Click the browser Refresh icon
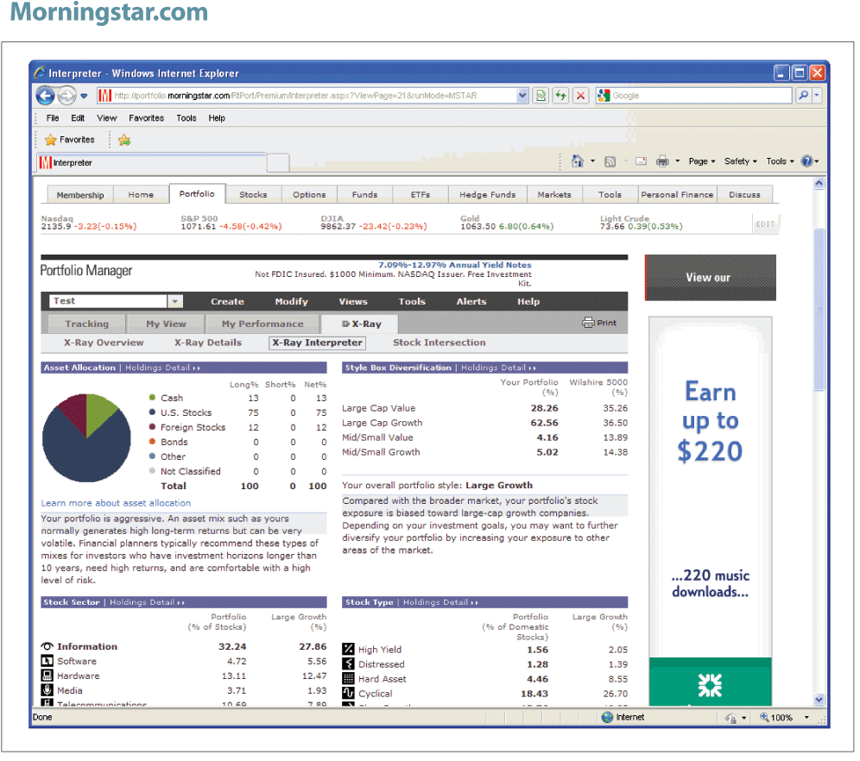 click(561, 96)
